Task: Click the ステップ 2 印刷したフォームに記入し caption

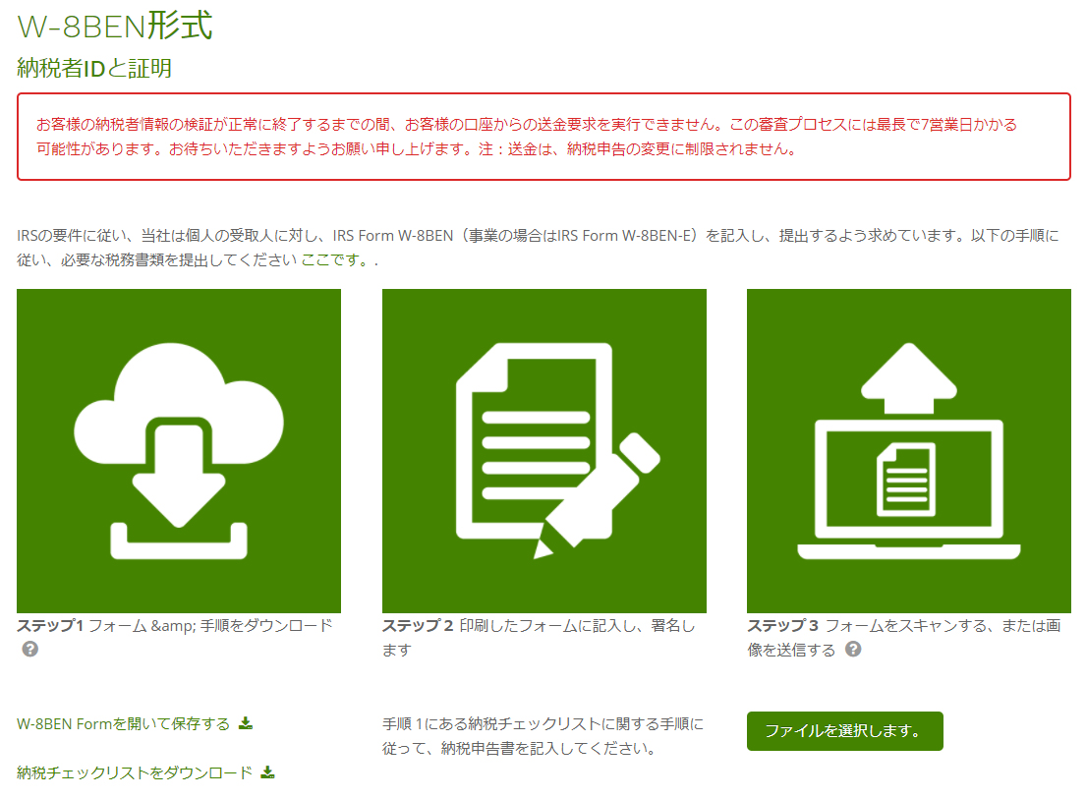Action: coord(539,638)
